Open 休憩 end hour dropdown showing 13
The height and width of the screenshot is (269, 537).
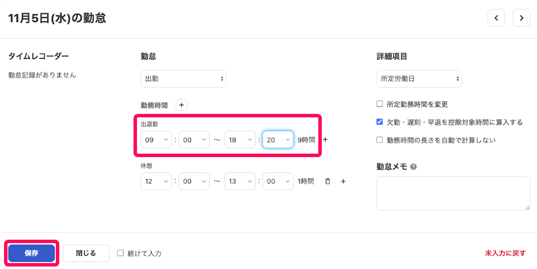(x=240, y=181)
